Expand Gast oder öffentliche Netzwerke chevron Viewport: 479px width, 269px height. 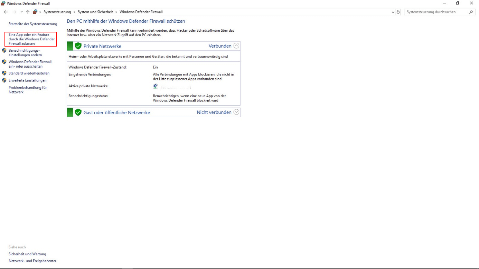236,112
